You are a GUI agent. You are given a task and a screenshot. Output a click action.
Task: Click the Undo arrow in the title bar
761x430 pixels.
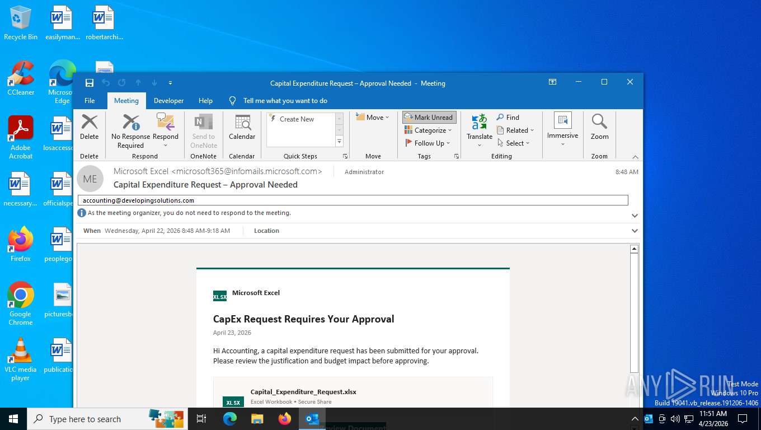tap(106, 83)
